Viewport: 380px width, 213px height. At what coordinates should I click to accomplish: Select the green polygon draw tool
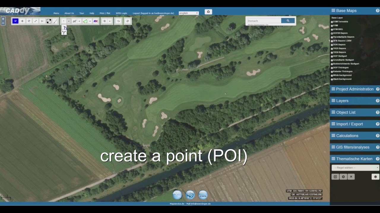(85, 21)
